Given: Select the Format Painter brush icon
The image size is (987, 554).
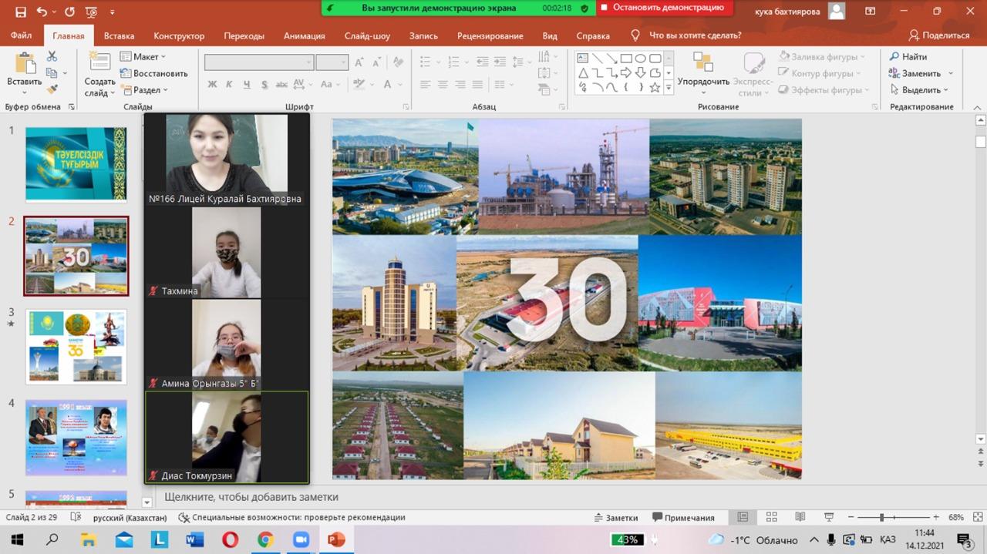Looking at the screenshot, I should click(x=52, y=89).
